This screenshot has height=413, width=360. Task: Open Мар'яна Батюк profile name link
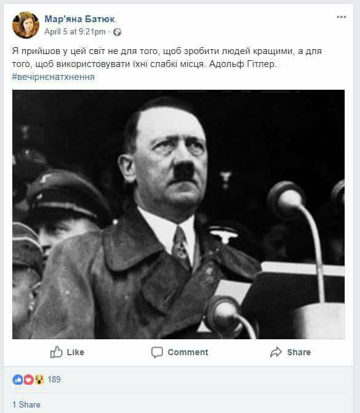coord(79,19)
